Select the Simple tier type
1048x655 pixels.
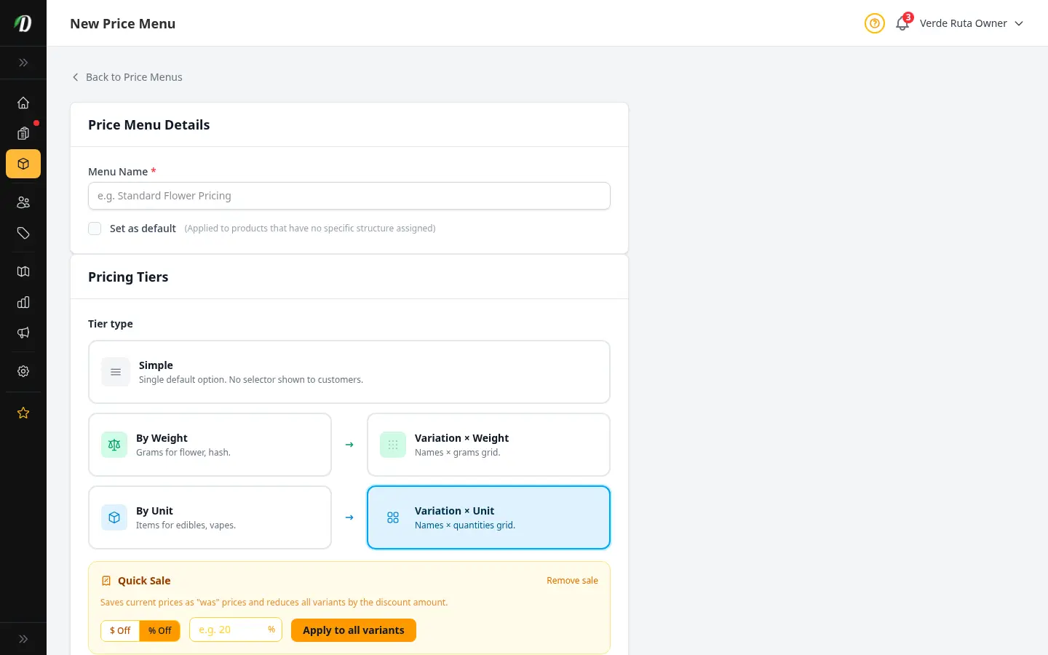(x=349, y=372)
